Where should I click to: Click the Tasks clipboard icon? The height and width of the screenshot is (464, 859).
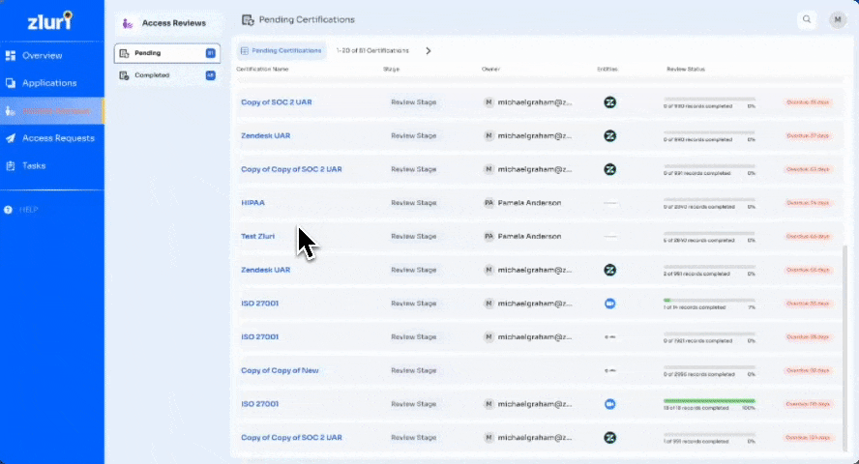click(x=11, y=166)
